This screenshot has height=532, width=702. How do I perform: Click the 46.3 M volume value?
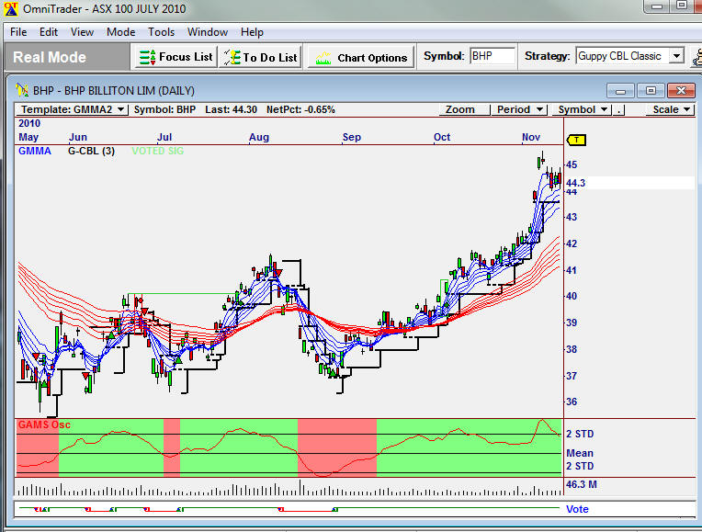pyautogui.click(x=581, y=484)
